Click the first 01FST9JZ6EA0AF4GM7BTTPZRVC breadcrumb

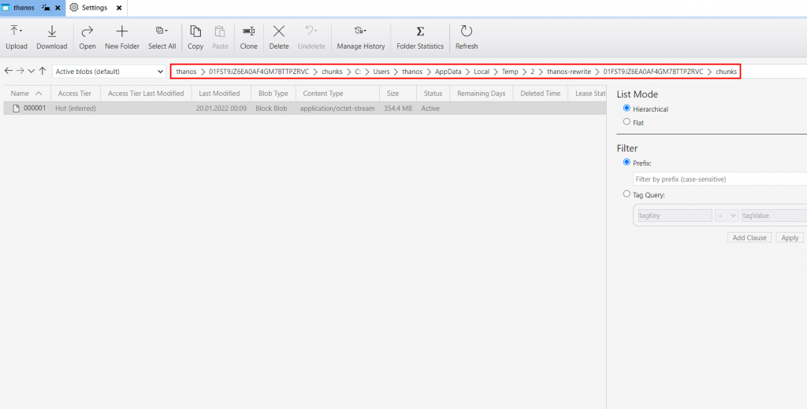click(x=258, y=72)
